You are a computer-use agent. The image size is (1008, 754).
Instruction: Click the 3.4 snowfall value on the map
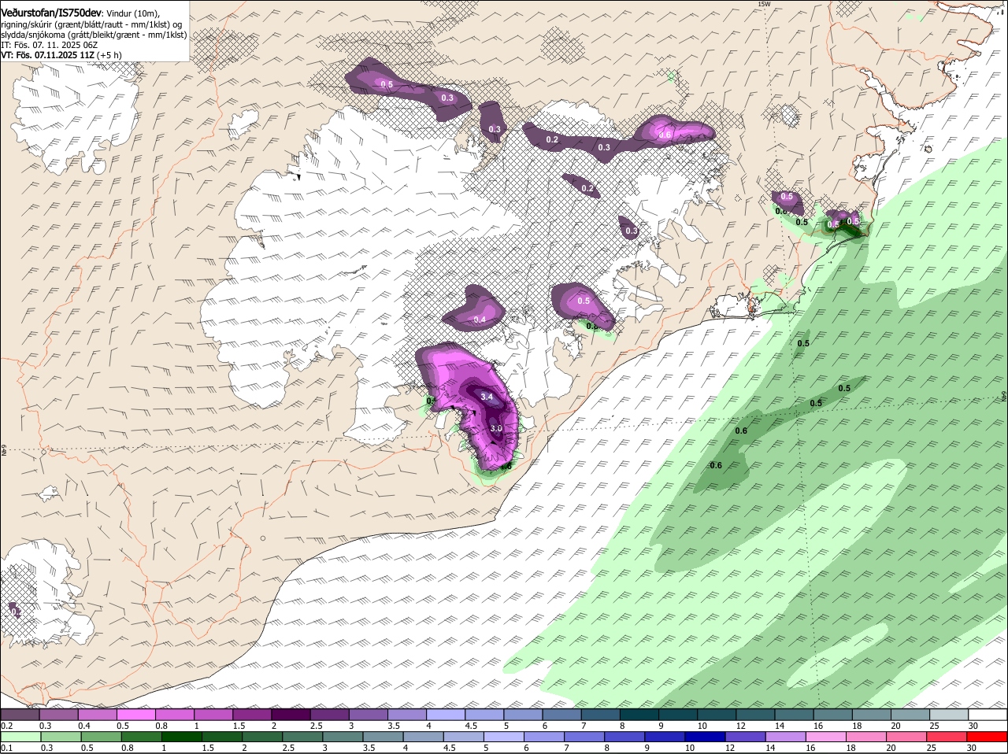[x=487, y=397]
